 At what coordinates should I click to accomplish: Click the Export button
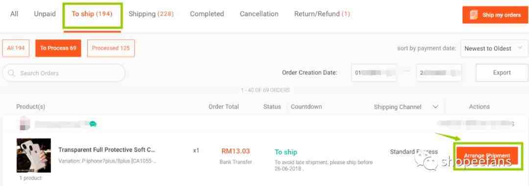tap(502, 73)
